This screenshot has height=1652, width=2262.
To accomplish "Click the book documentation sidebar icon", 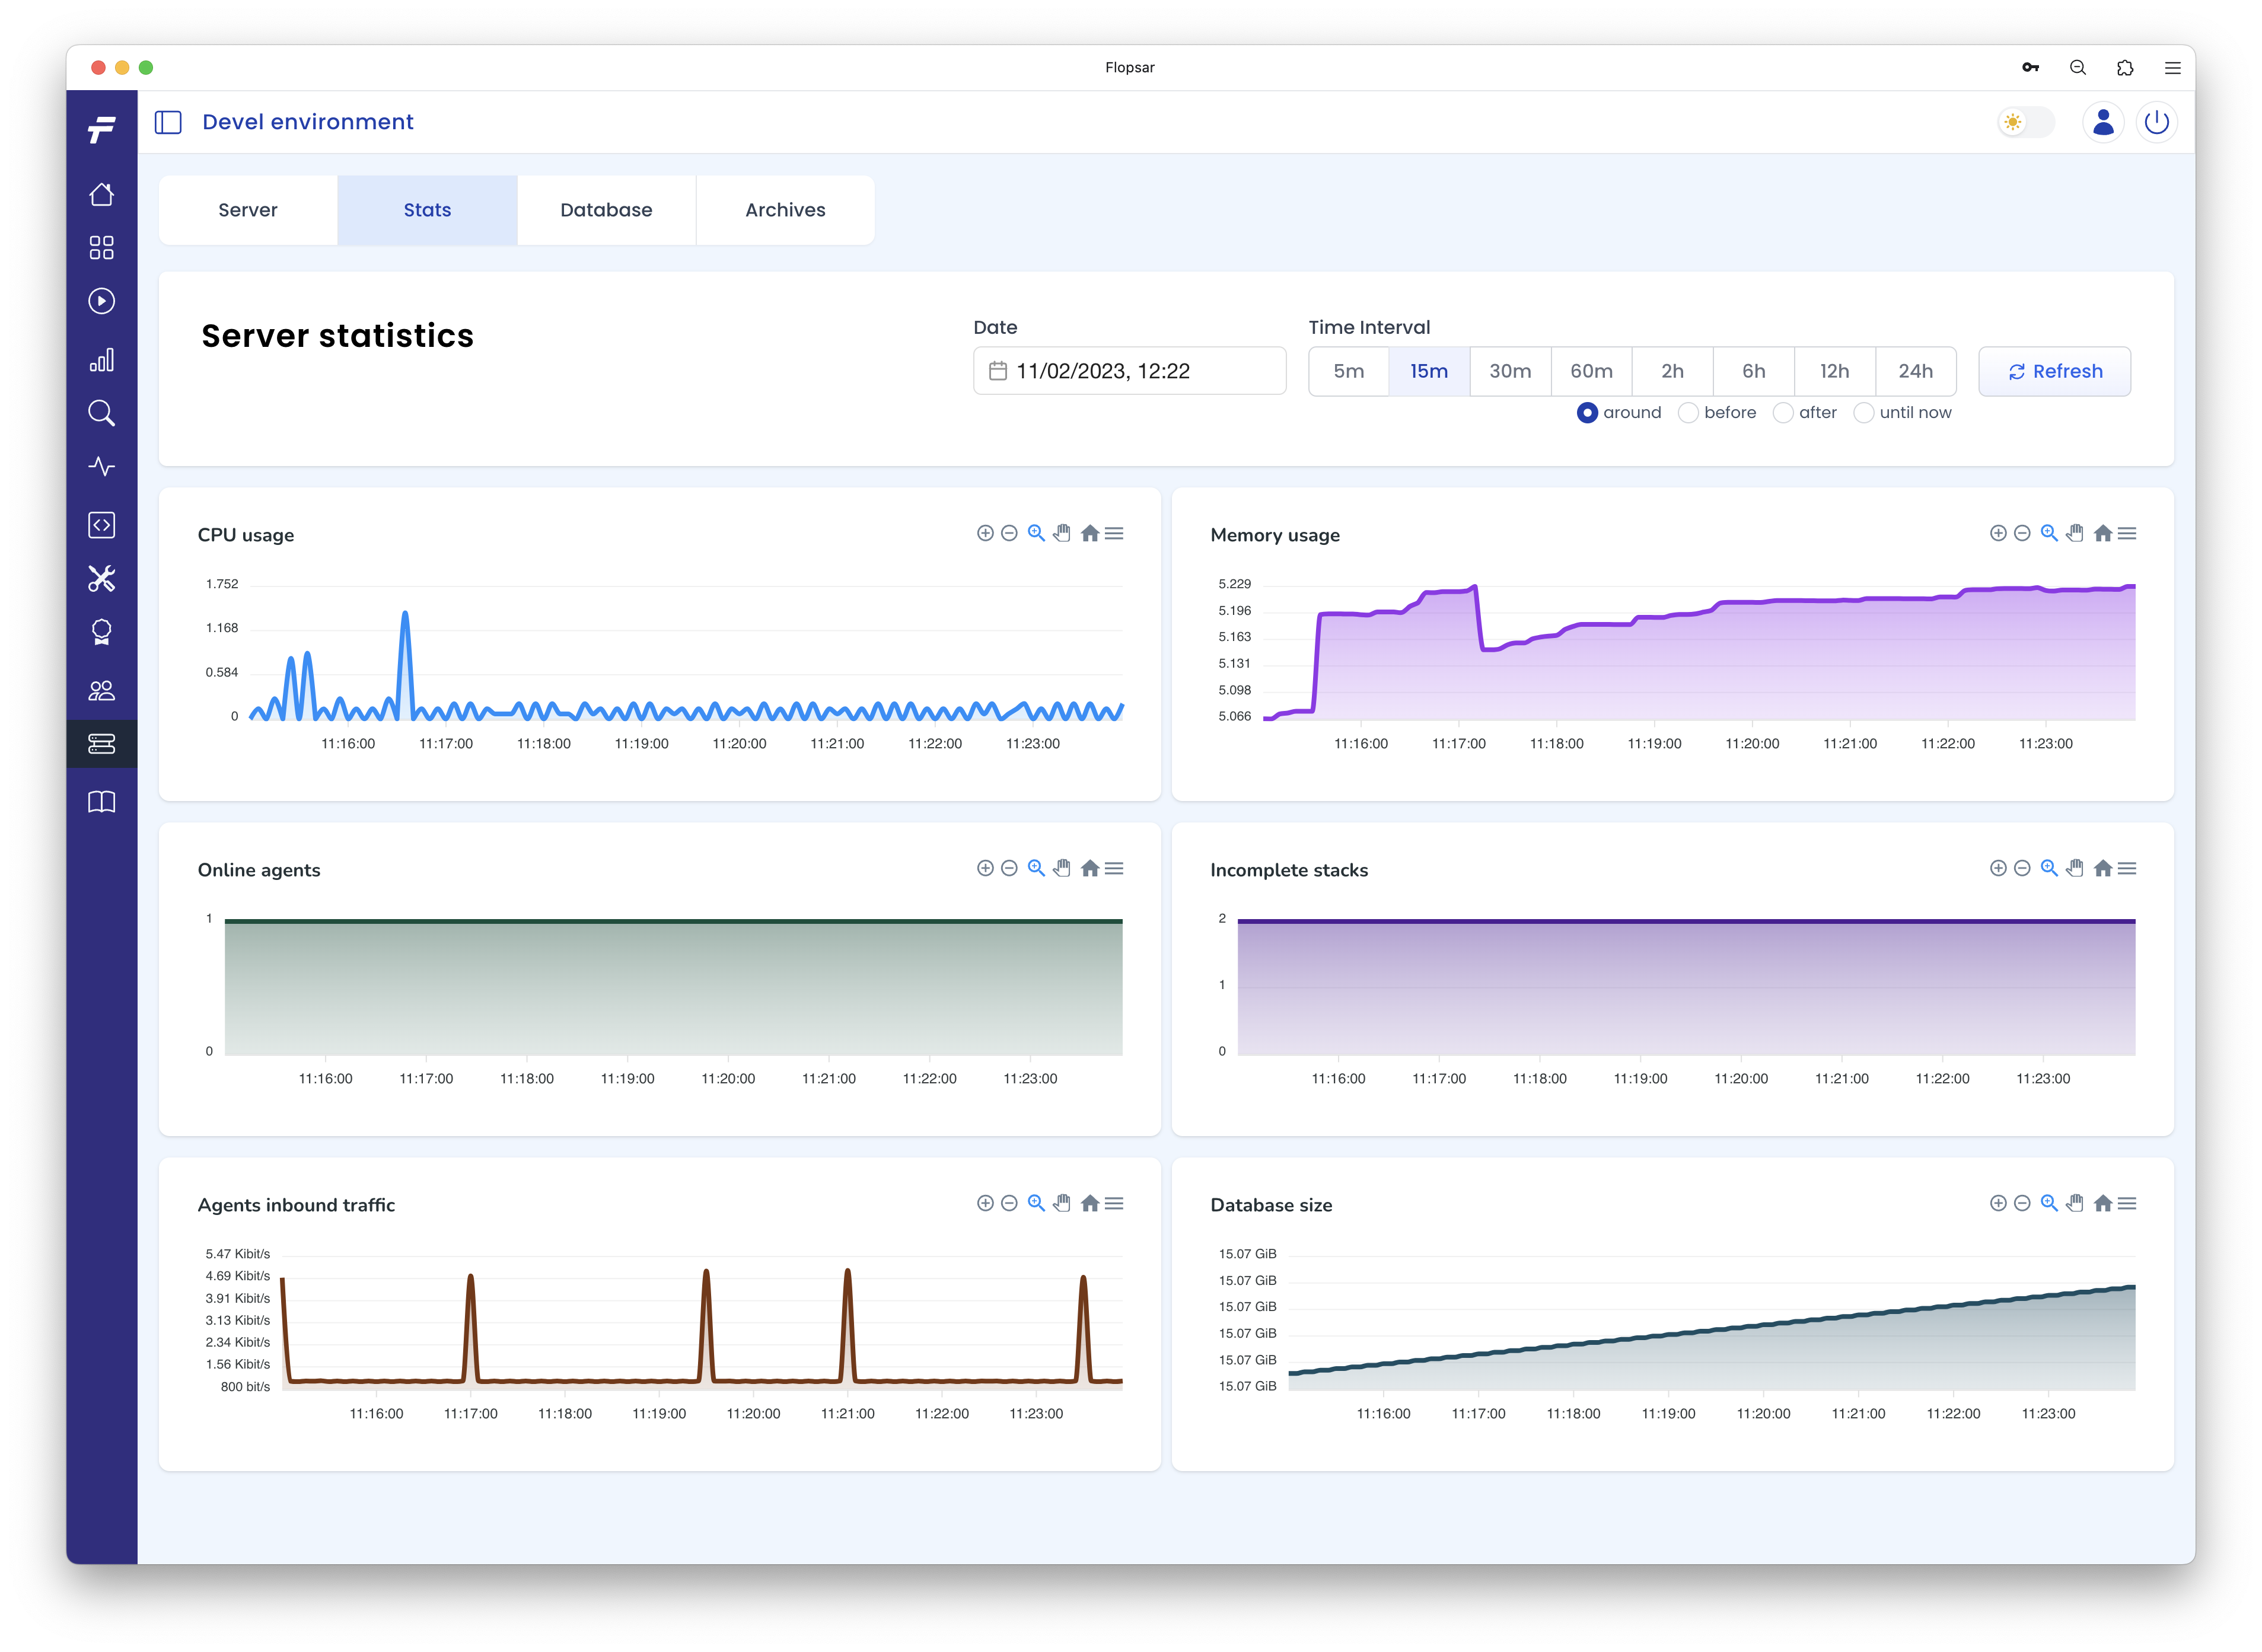I will point(101,802).
